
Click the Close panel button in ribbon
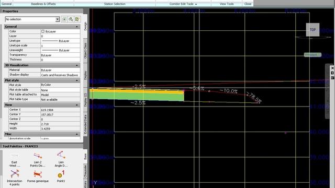coord(248,4)
